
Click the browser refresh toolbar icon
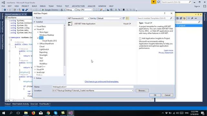(62, 10)
